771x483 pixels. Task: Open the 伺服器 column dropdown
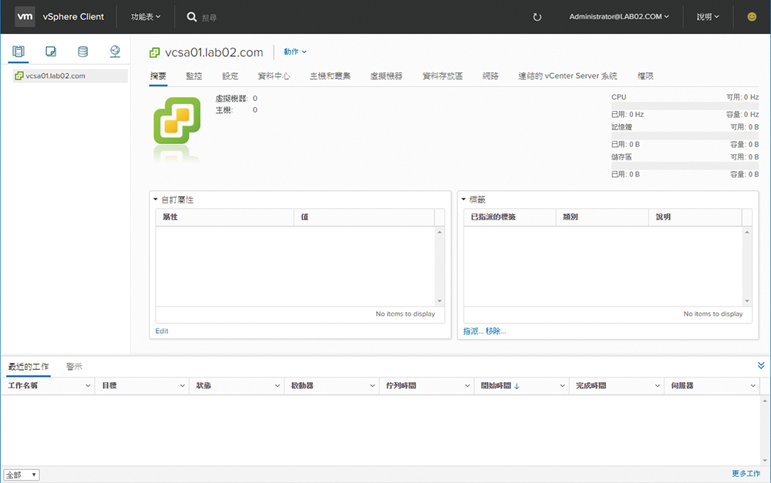(752, 386)
